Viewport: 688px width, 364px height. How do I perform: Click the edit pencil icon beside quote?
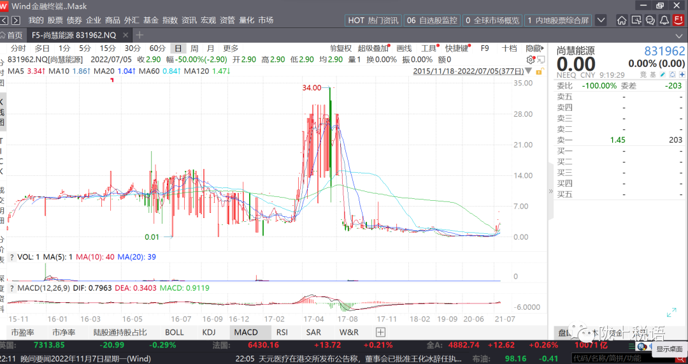(x=663, y=75)
